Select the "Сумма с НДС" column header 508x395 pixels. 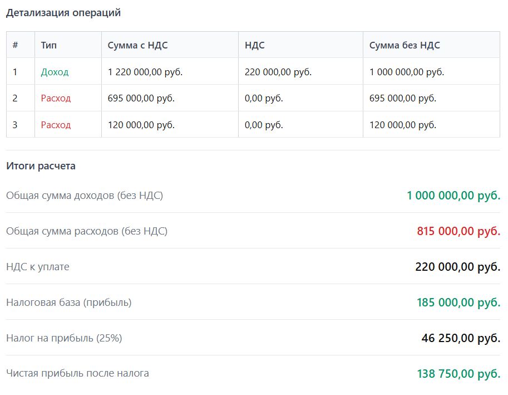tap(137, 45)
